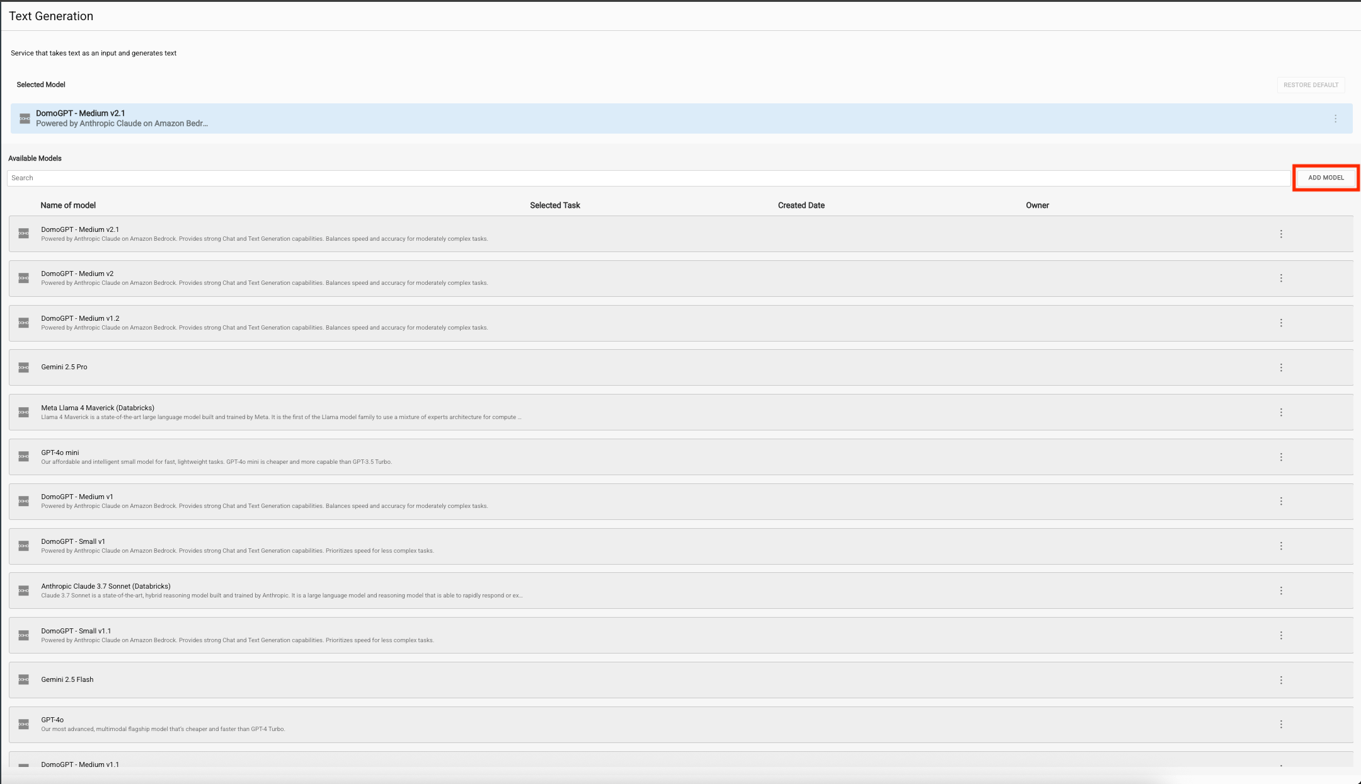Click the Created Date column header

coord(801,205)
